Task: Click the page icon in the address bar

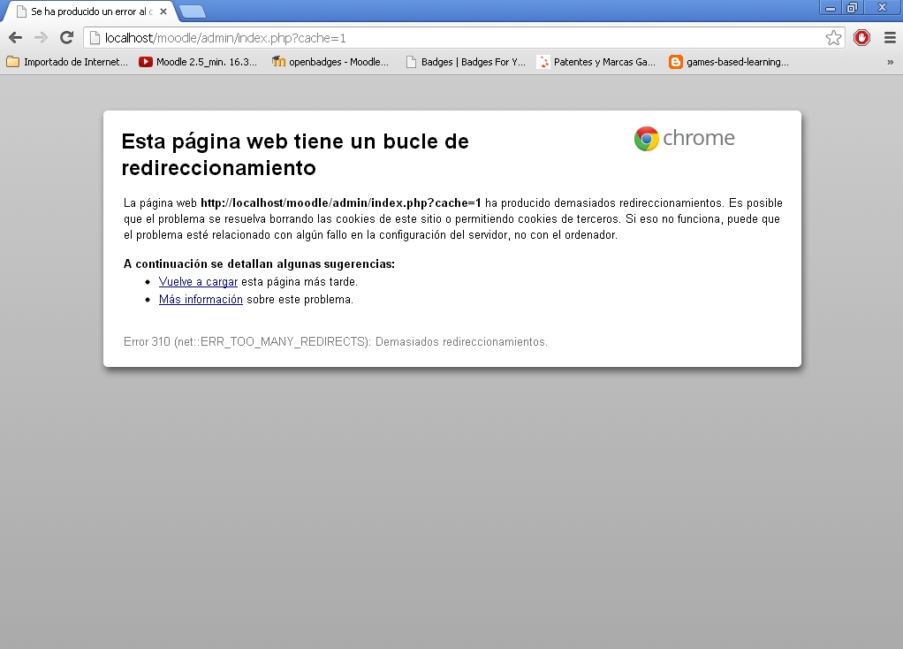Action: click(x=95, y=37)
